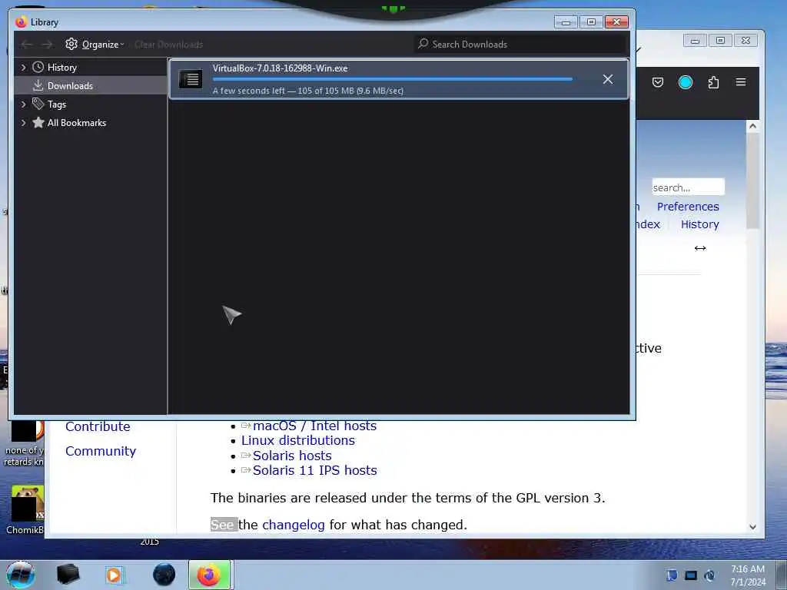Click the Tags label icon

(38, 104)
